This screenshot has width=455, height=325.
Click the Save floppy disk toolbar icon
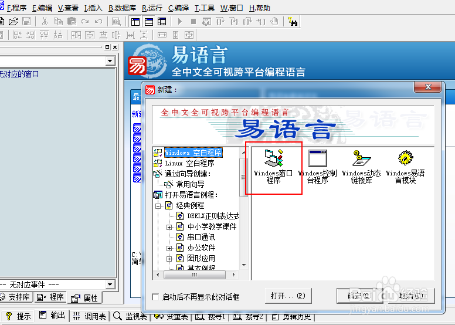click(x=26, y=22)
